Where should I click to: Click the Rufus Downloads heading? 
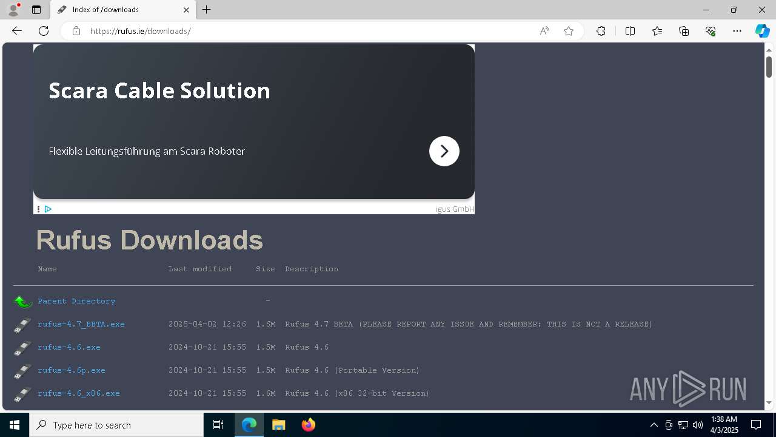click(150, 240)
